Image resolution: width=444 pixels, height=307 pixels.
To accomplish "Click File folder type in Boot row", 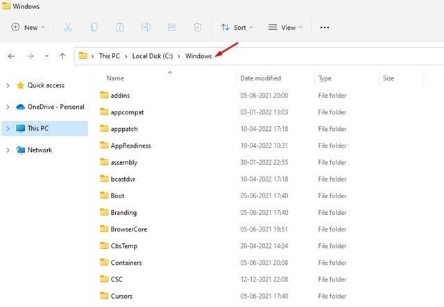I will [332, 196].
